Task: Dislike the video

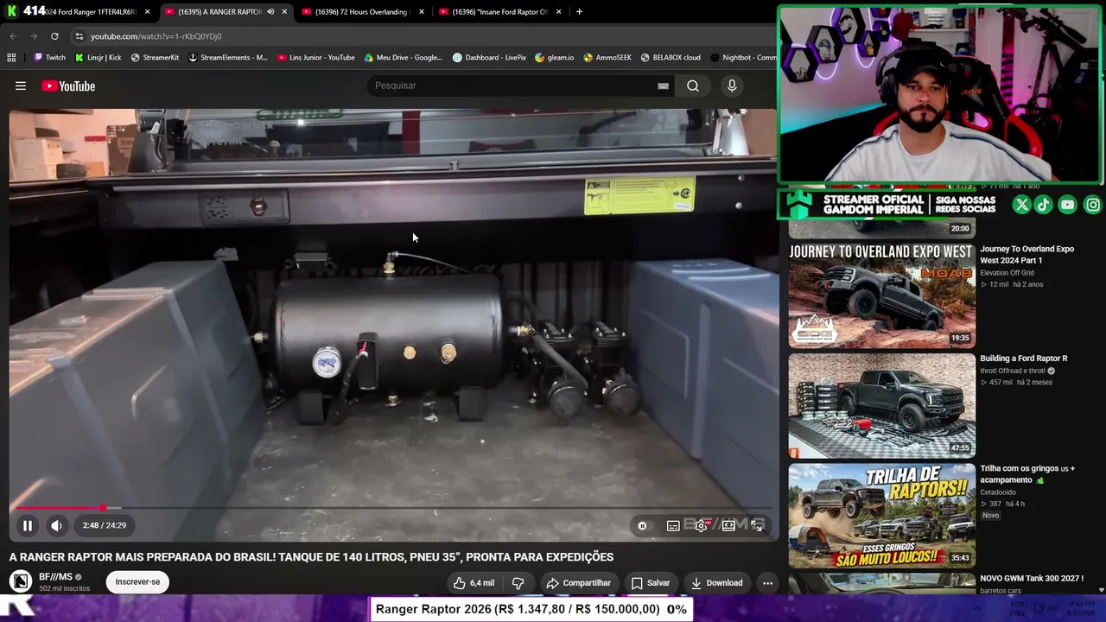Action: point(518,583)
